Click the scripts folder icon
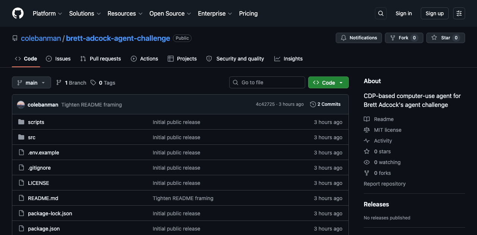 click(x=21, y=122)
